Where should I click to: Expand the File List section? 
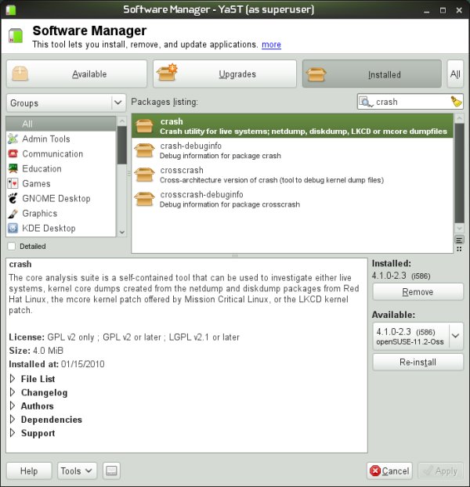(x=13, y=379)
